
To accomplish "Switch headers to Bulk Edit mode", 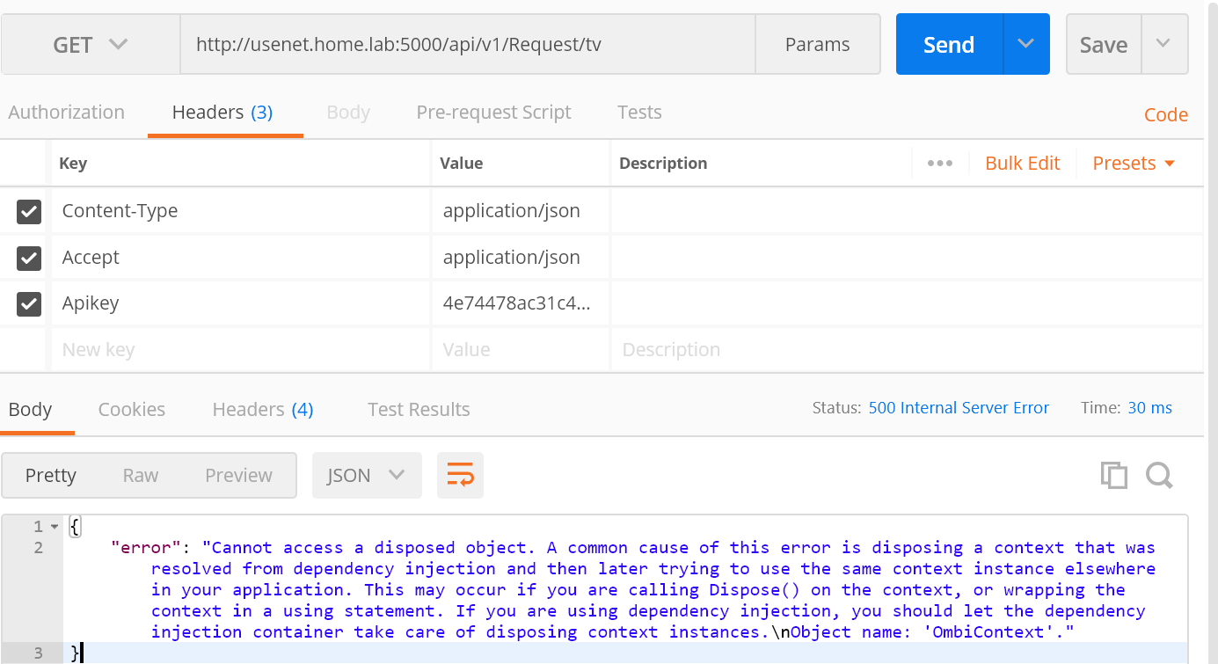I will click(x=1022, y=163).
